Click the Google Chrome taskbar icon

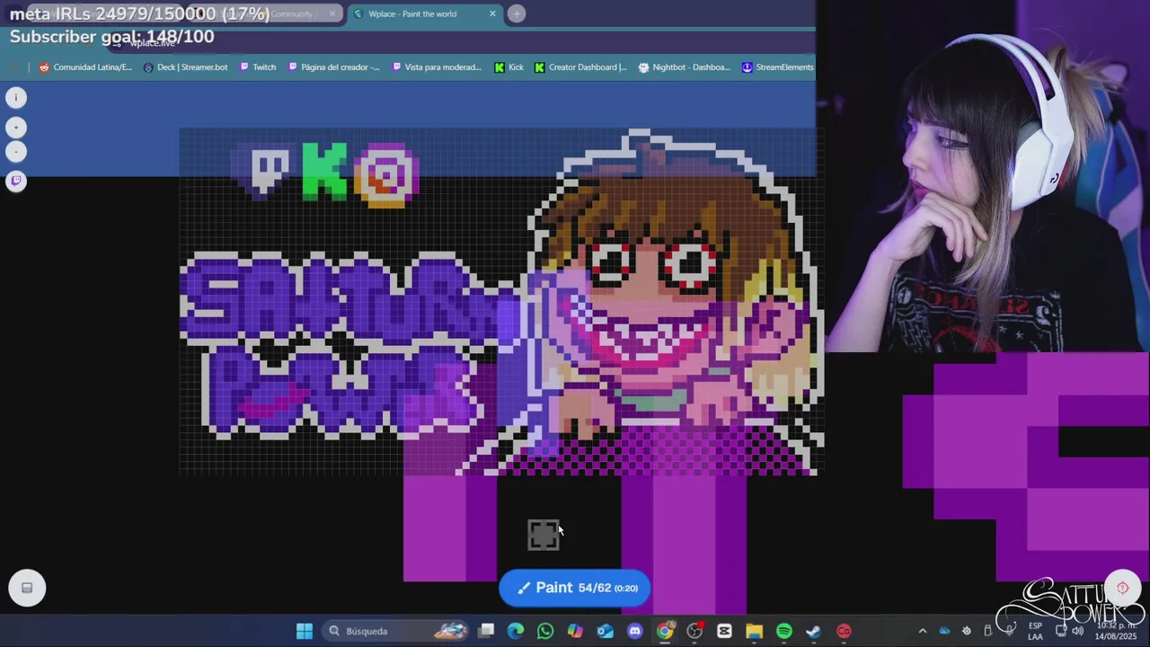[x=665, y=631]
